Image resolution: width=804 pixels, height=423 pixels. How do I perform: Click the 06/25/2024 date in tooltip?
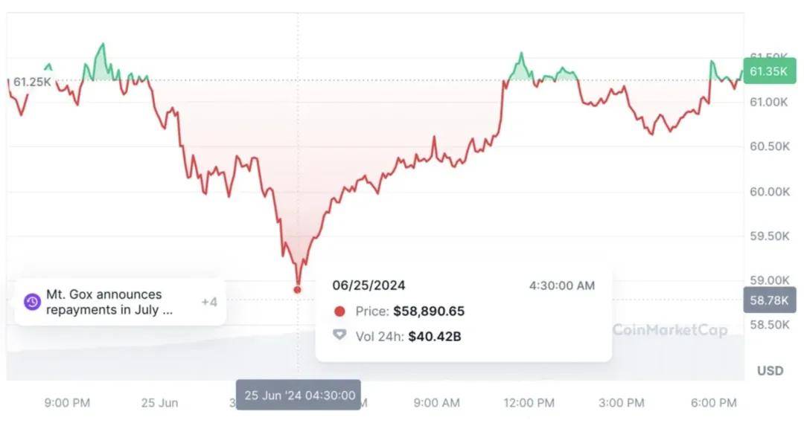click(x=368, y=285)
